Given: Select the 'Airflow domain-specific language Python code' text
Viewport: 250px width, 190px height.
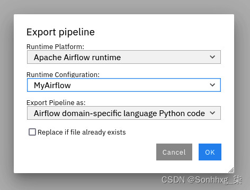Looking at the screenshot, I should 119,113.
